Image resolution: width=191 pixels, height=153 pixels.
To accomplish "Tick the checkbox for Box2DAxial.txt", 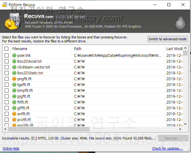I will (x=6, y=61).
